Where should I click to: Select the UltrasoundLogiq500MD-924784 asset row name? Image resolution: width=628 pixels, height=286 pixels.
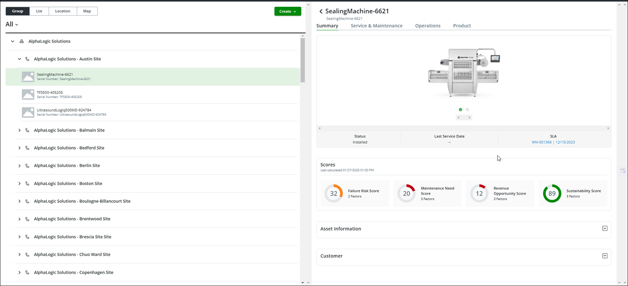[64, 110]
